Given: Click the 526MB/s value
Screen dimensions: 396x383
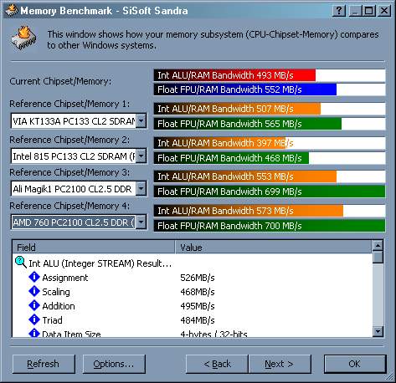Looking at the screenshot, I should point(198,278).
